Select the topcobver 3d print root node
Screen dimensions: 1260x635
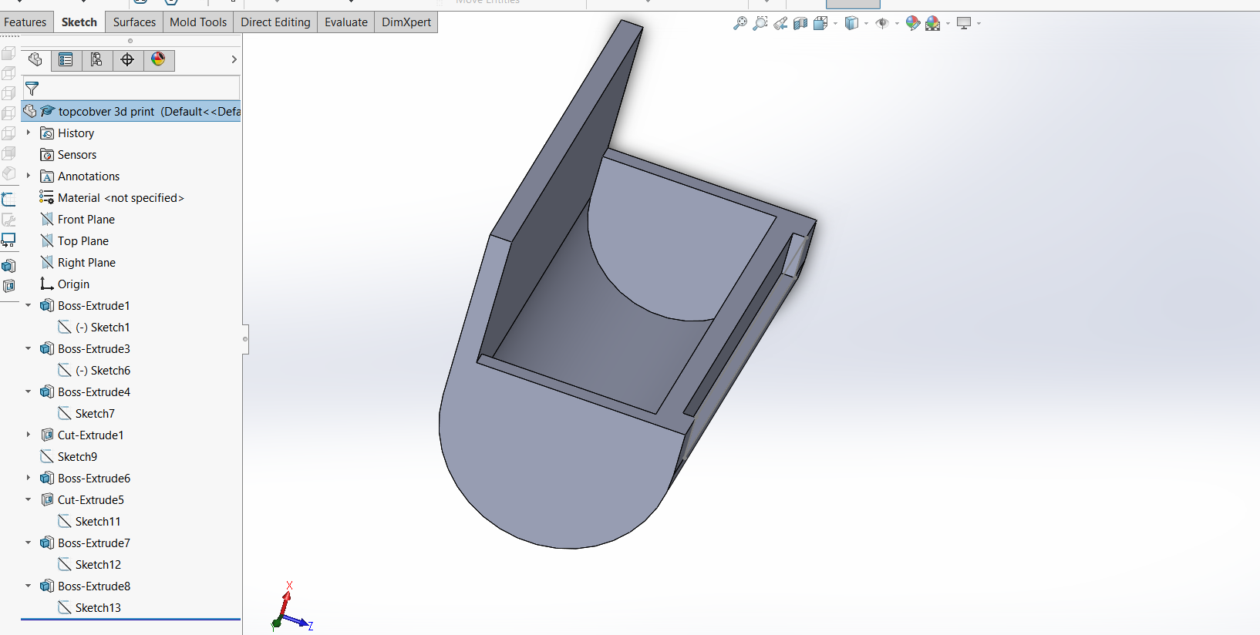[x=131, y=111]
